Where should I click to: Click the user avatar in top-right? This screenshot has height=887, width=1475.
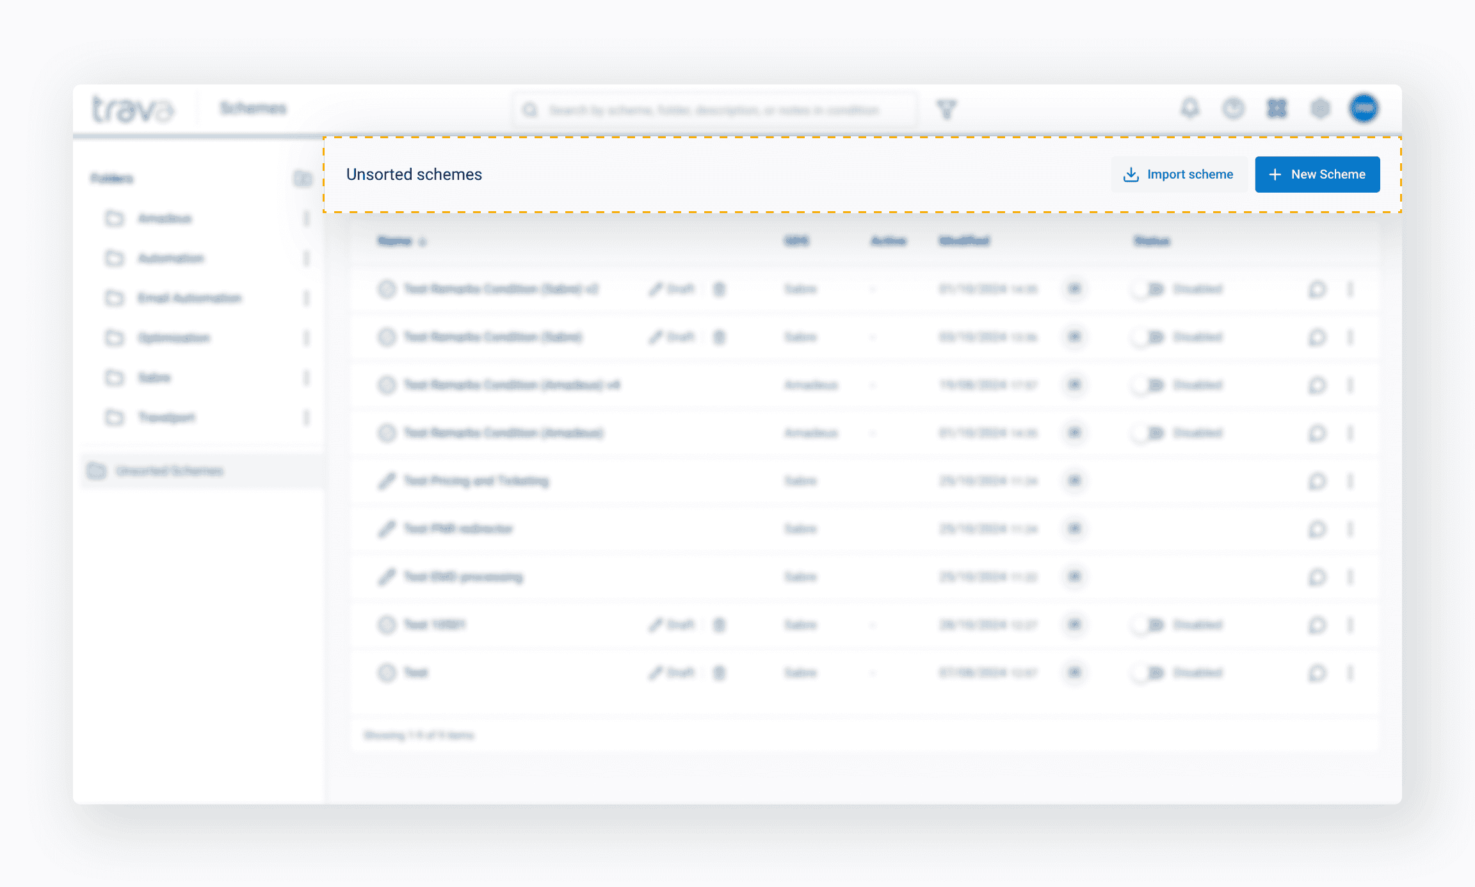[1364, 108]
